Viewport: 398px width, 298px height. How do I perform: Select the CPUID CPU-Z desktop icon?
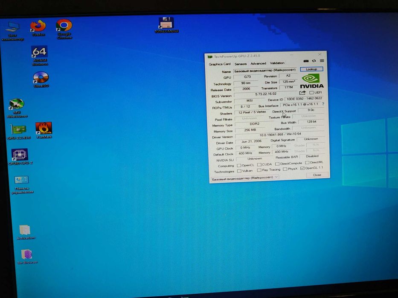(20, 157)
